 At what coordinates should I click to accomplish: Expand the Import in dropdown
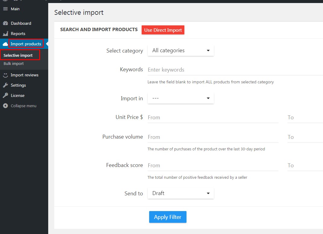pyautogui.click(x=180, y=98)
